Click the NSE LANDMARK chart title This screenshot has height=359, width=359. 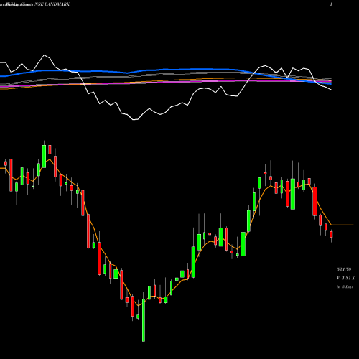pyautogui.click(x=52, y=4)
